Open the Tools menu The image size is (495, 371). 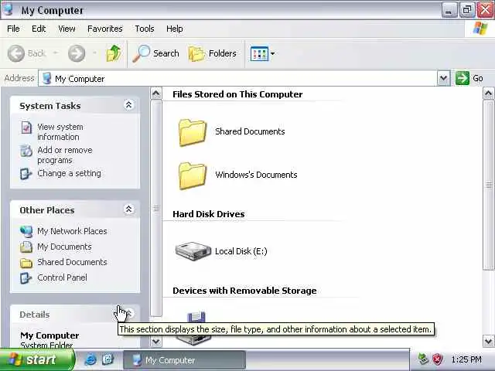coord(145,29)
